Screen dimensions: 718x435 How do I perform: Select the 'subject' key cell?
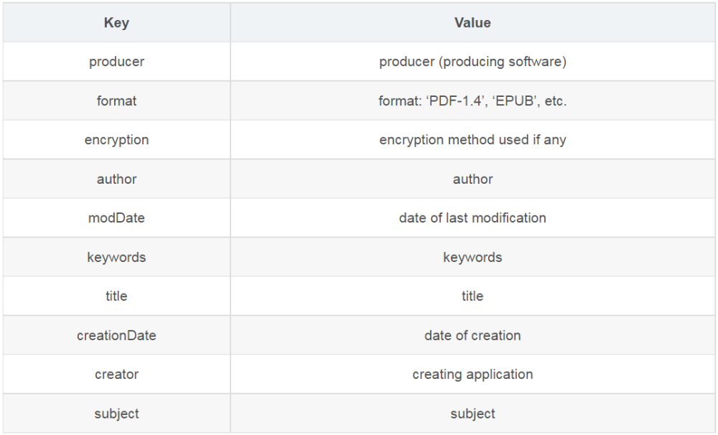click(x=116, y=413)
